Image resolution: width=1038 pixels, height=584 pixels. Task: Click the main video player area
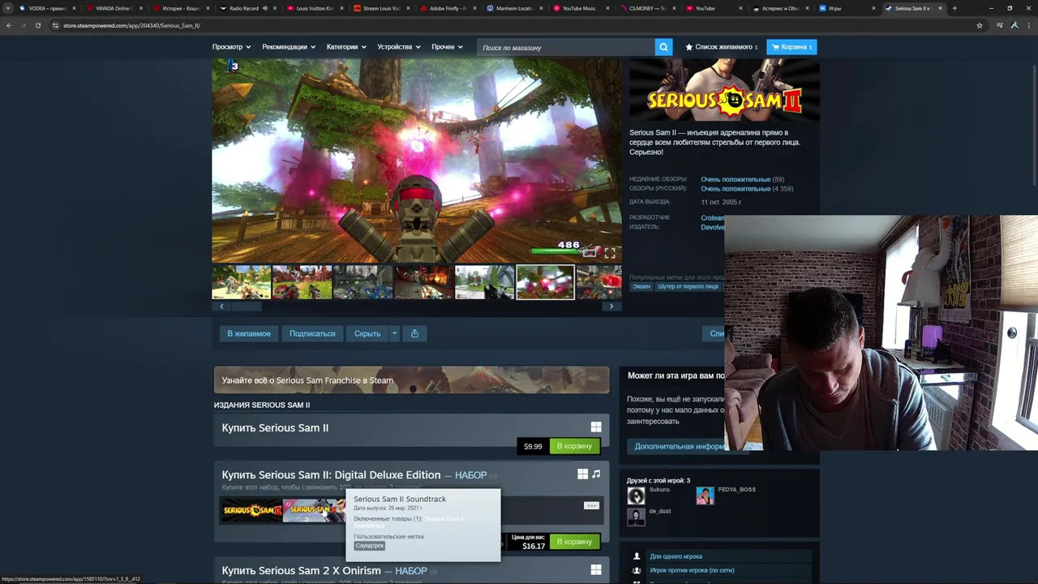pyautogui.click(x=416, y=160)
